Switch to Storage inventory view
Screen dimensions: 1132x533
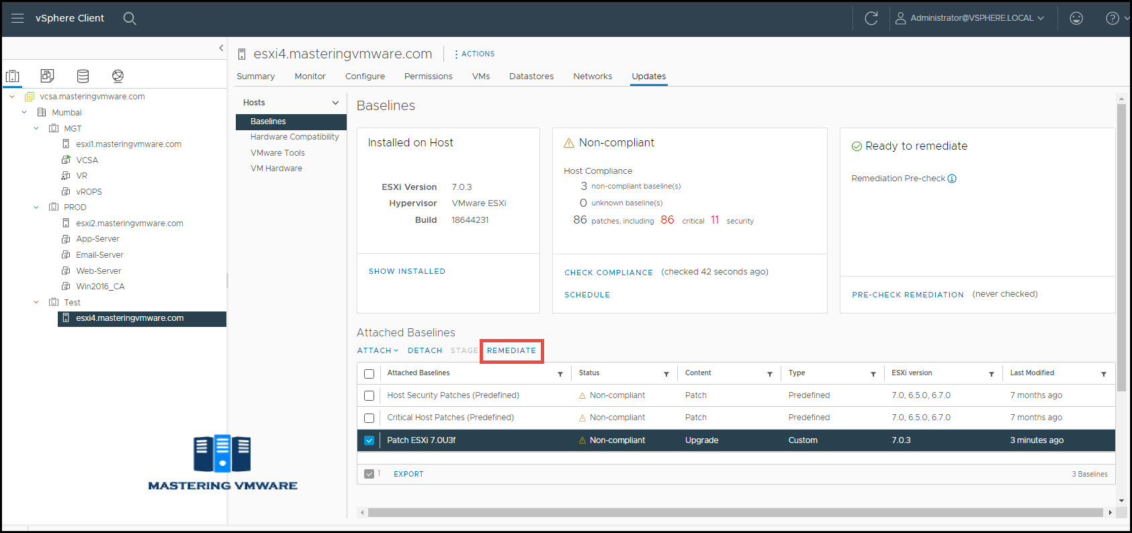[x=83, y=76]
